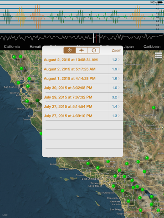Viewport: 164px width, 218px height.
Task: Switch to the Caribbean region tab
Action: click(152, 46)
